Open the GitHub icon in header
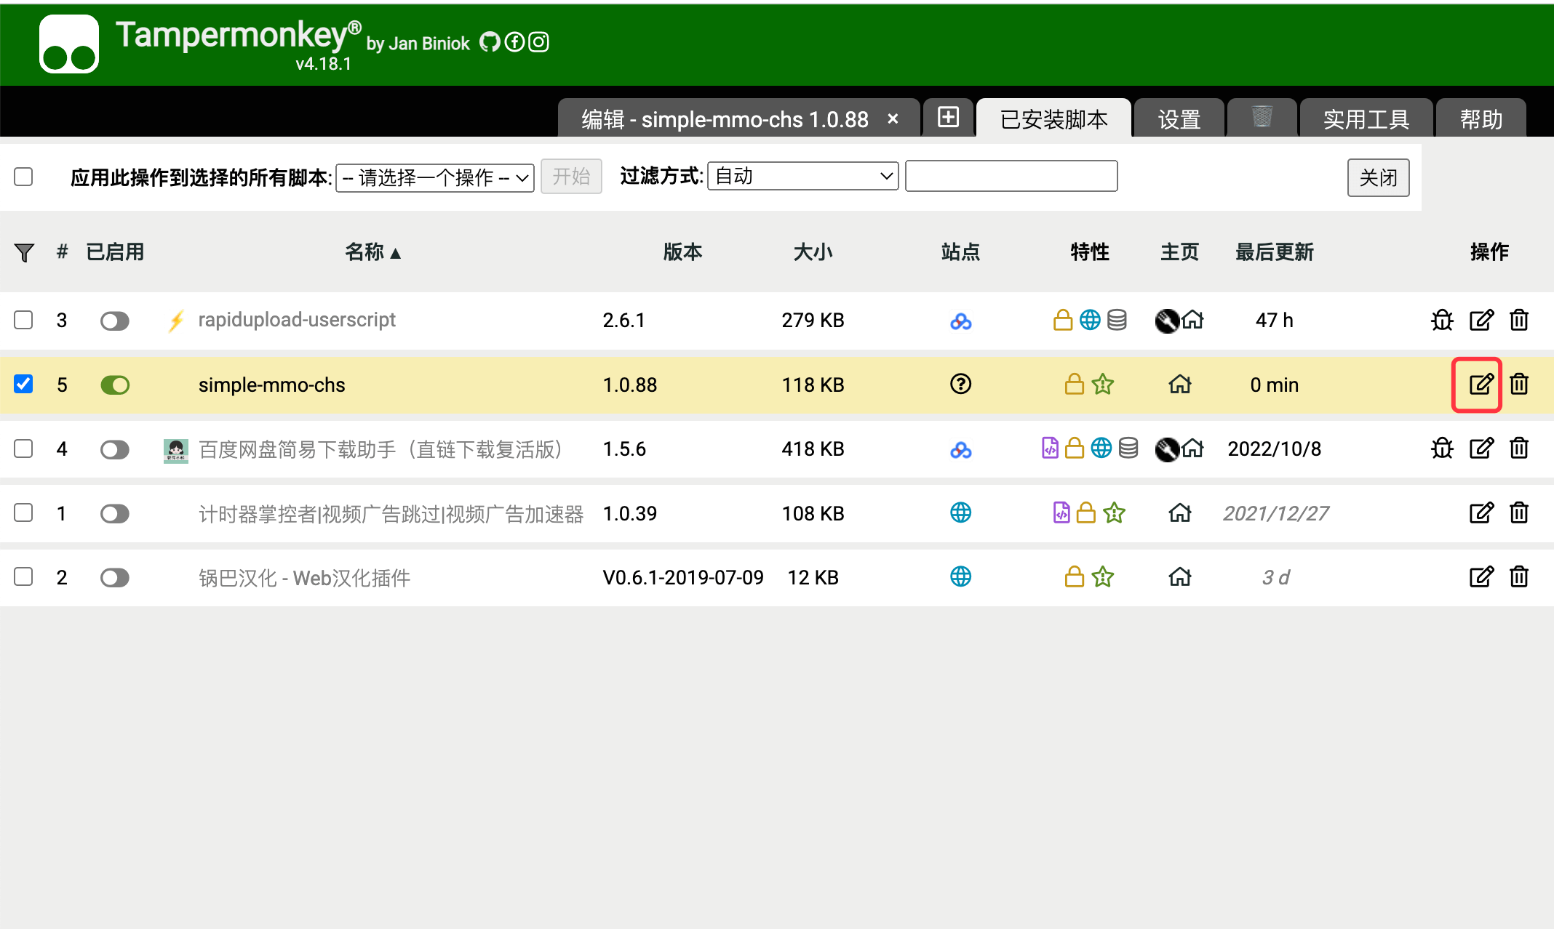The width and height of the screenshot is (1554, 929). pyautogui.click(x=490, y=42)
